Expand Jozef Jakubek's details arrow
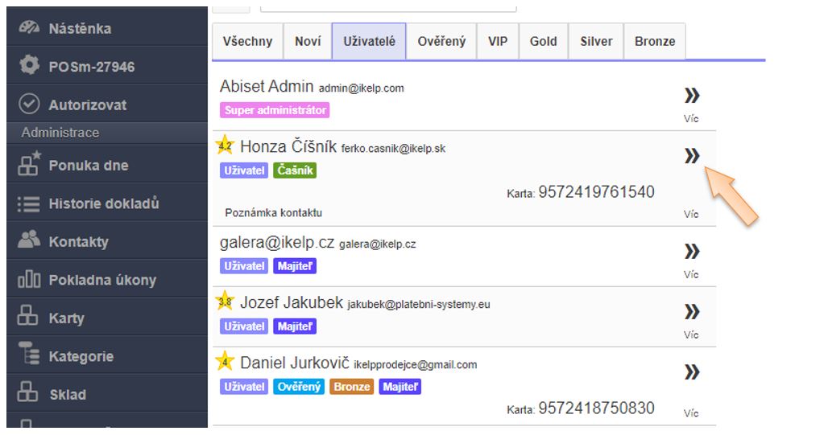 (x=691, y=312)
